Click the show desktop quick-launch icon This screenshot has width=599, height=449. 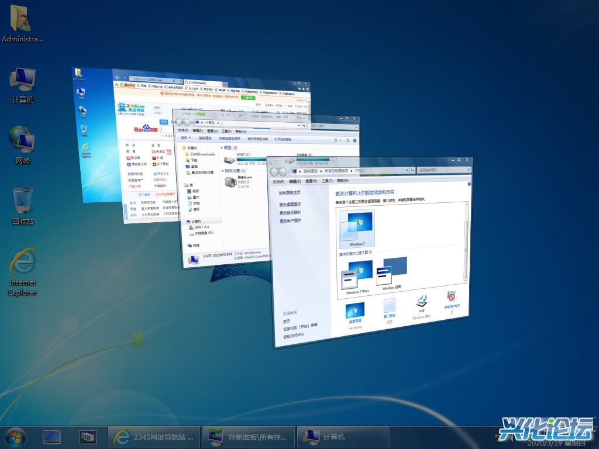(x=51, y=437)
